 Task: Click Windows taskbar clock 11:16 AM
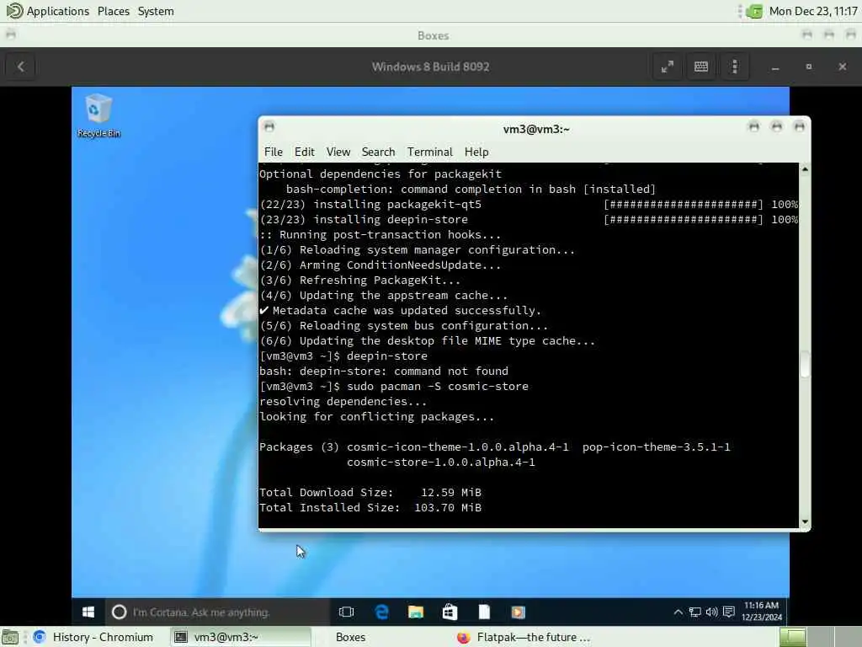(761, 612)
